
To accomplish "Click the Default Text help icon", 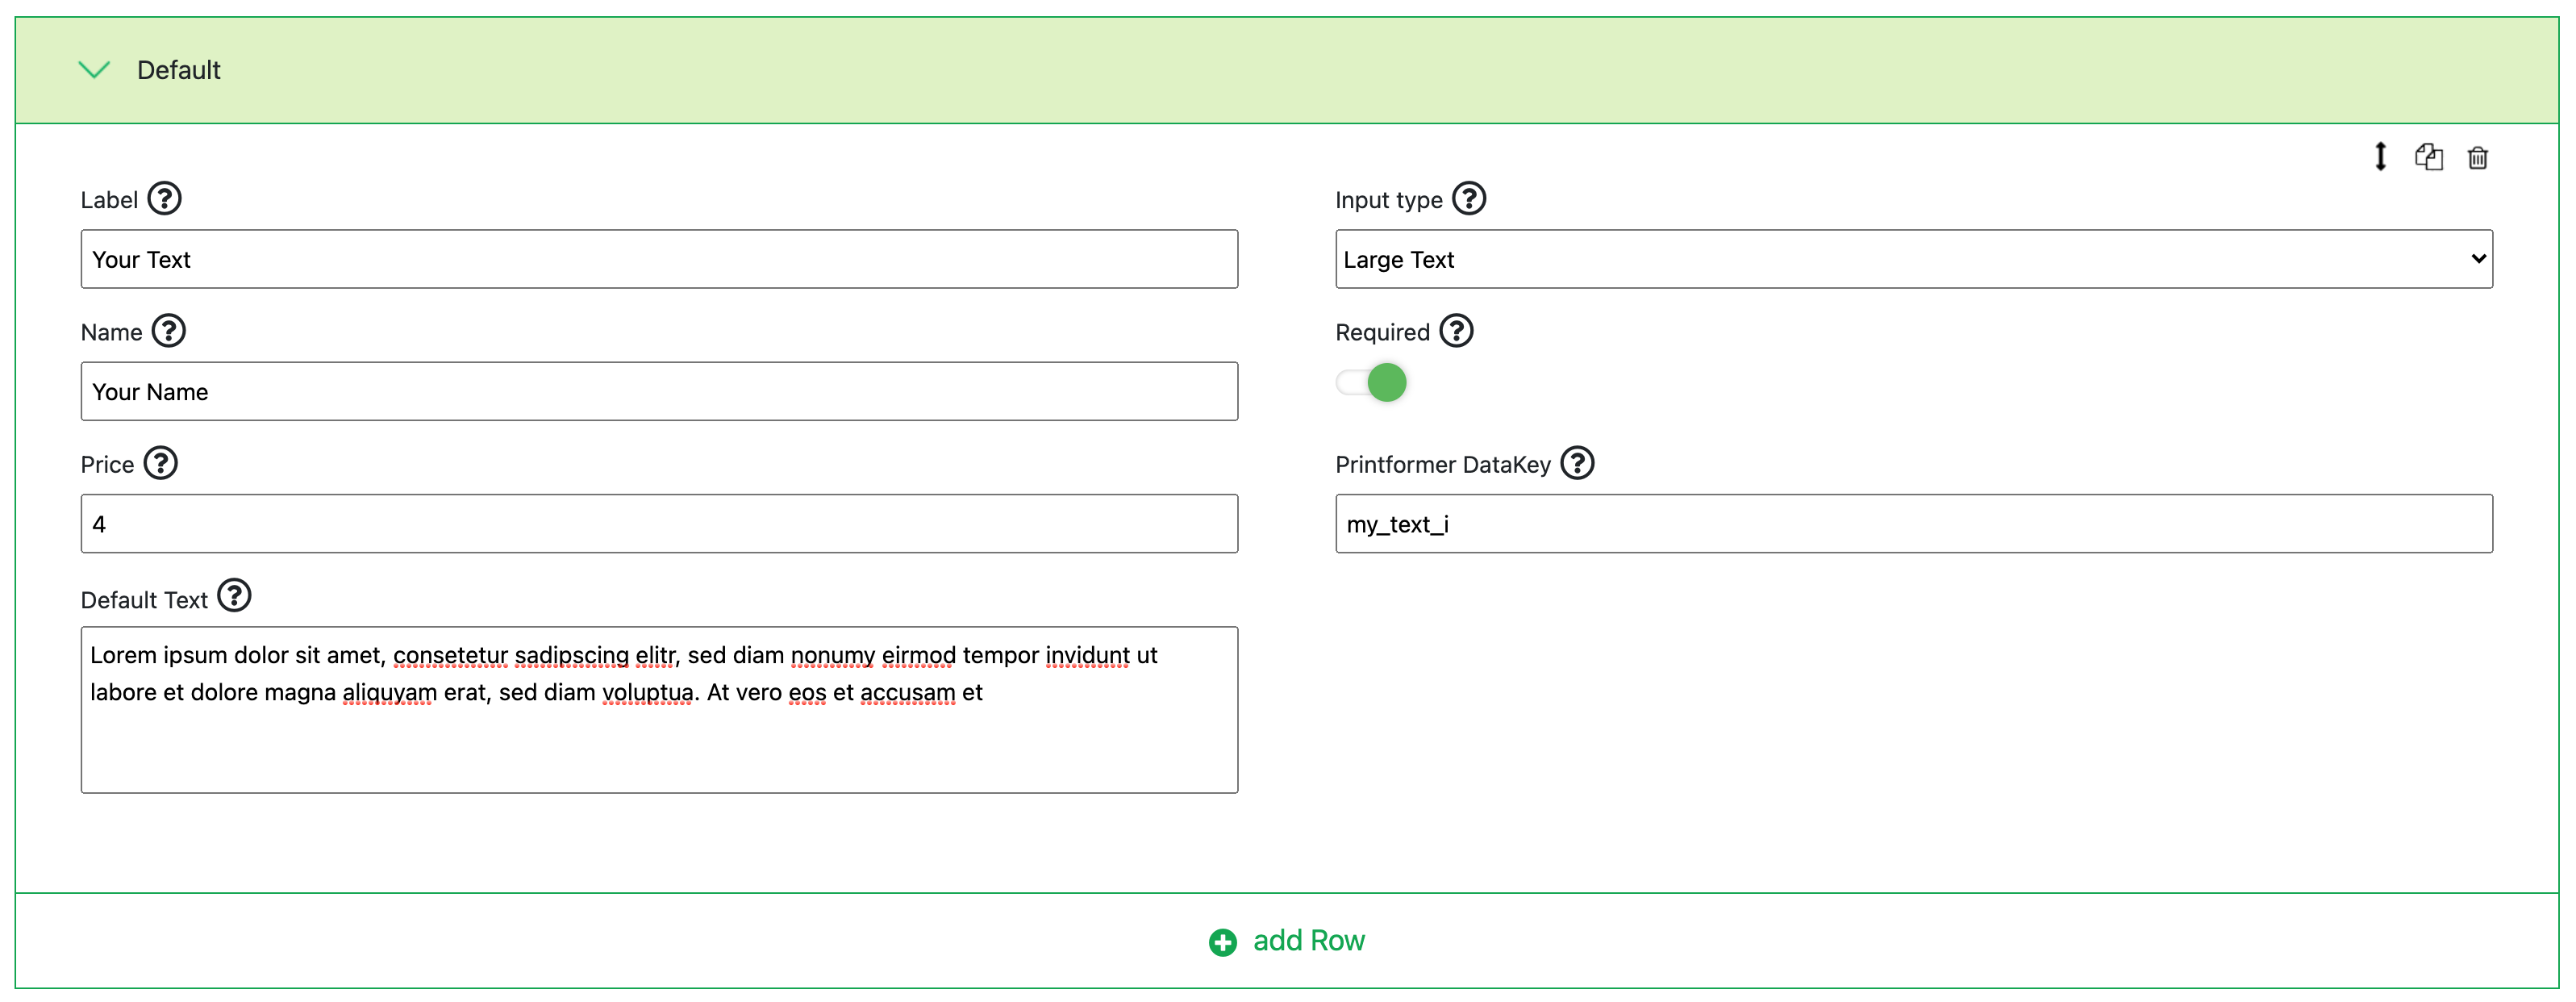I will coord(234,595).
